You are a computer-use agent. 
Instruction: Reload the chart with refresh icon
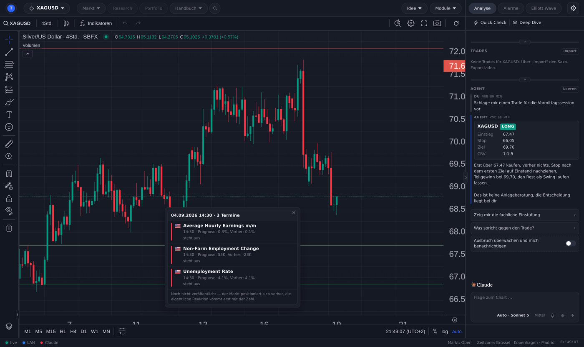pos(456,23)
